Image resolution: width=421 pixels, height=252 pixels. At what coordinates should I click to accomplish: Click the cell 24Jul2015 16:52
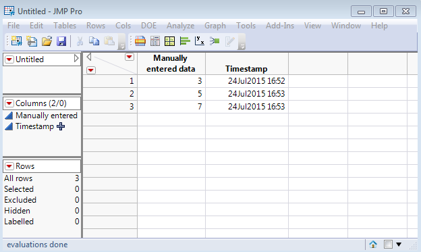(247, 81)
